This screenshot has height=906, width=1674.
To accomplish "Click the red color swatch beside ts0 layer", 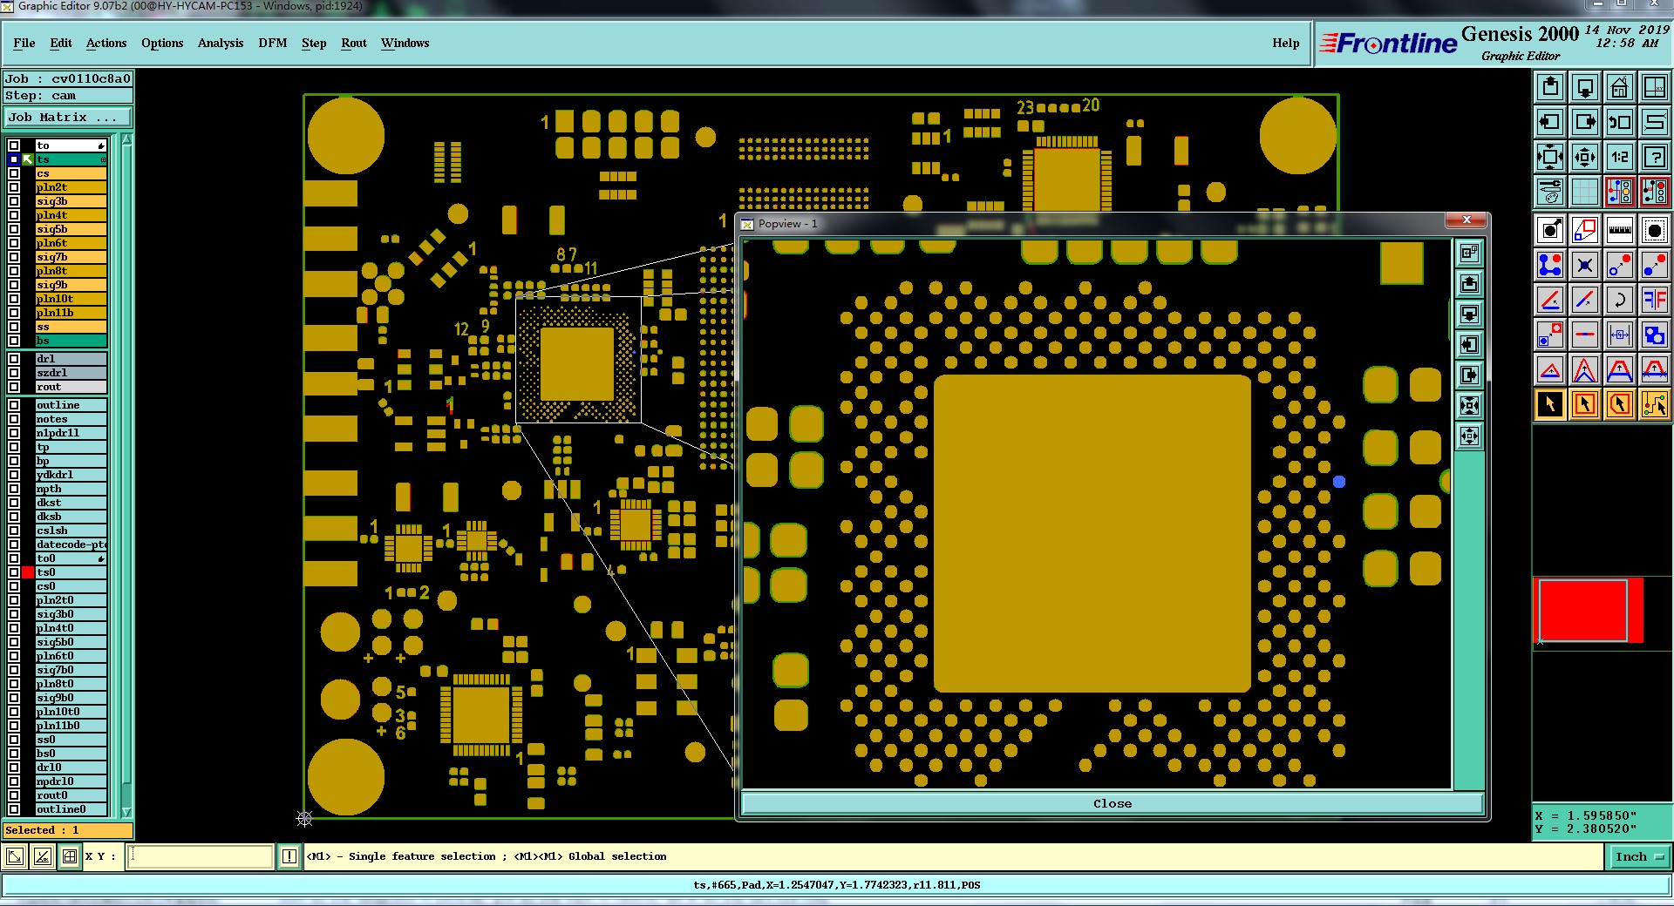I will [28, 572].
